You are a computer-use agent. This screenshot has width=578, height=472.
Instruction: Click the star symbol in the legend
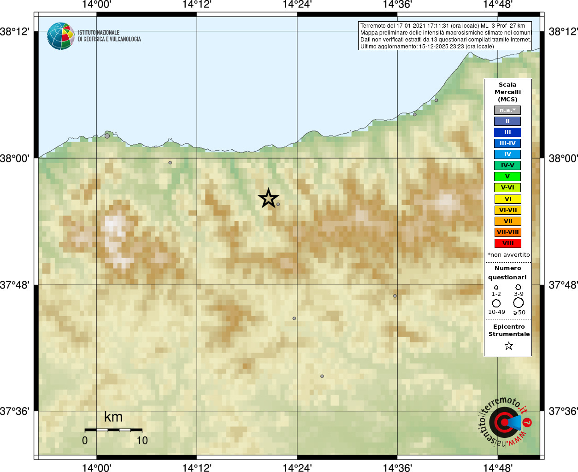[x=509, y=346]
